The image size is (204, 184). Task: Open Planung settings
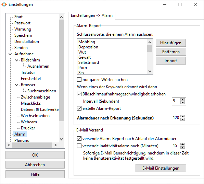22,140
